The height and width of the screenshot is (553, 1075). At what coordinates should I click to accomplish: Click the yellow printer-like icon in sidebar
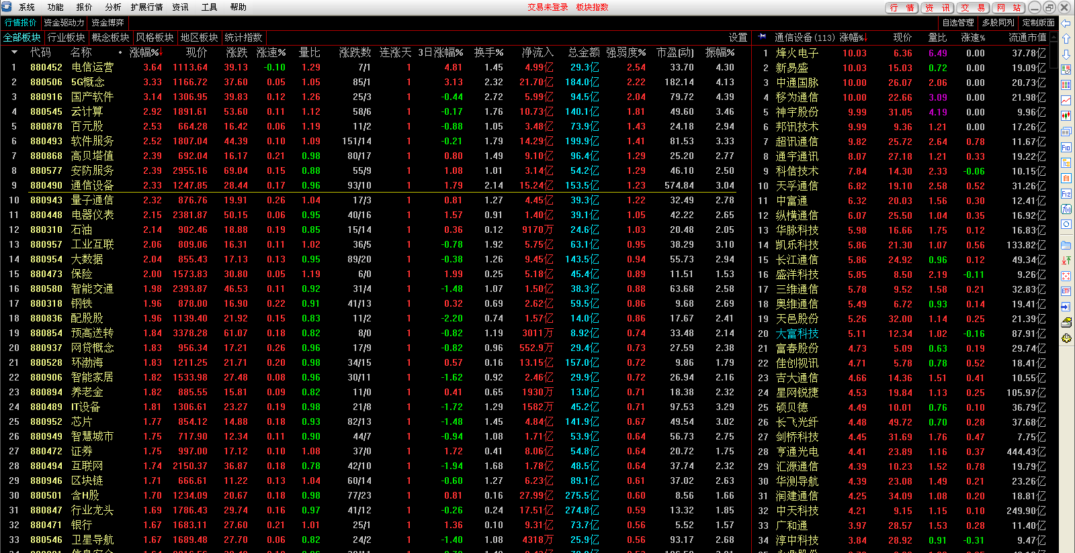click(x=1066, y=322)
